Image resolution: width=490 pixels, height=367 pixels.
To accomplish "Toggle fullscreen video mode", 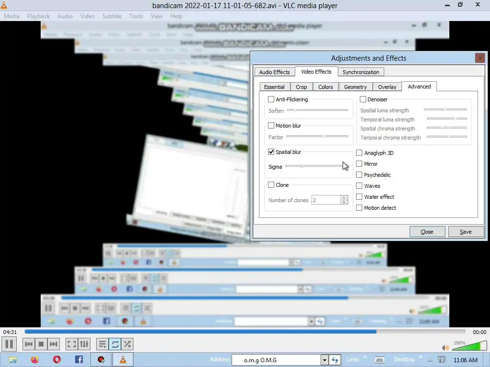I will coord(72,344).
